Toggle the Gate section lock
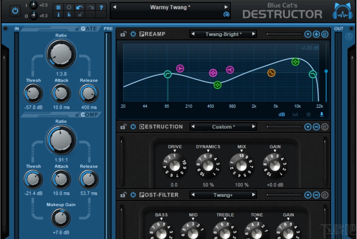This screenshot has height=239, width=357. coord(78,29)
